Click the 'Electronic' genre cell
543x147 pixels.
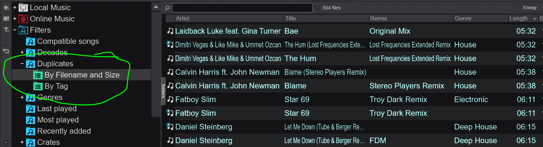(471, 99)
